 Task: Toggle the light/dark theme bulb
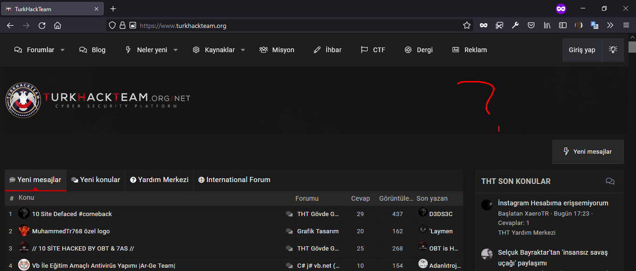pos(613,50)
